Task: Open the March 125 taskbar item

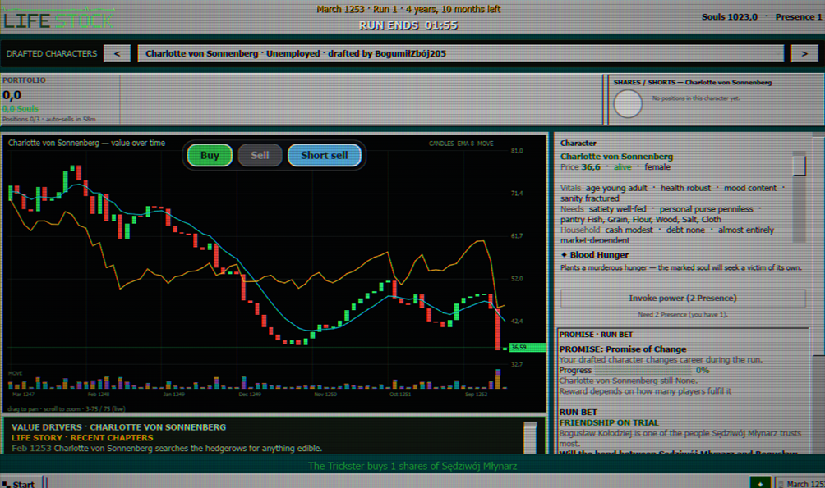Action: [801, 483]
